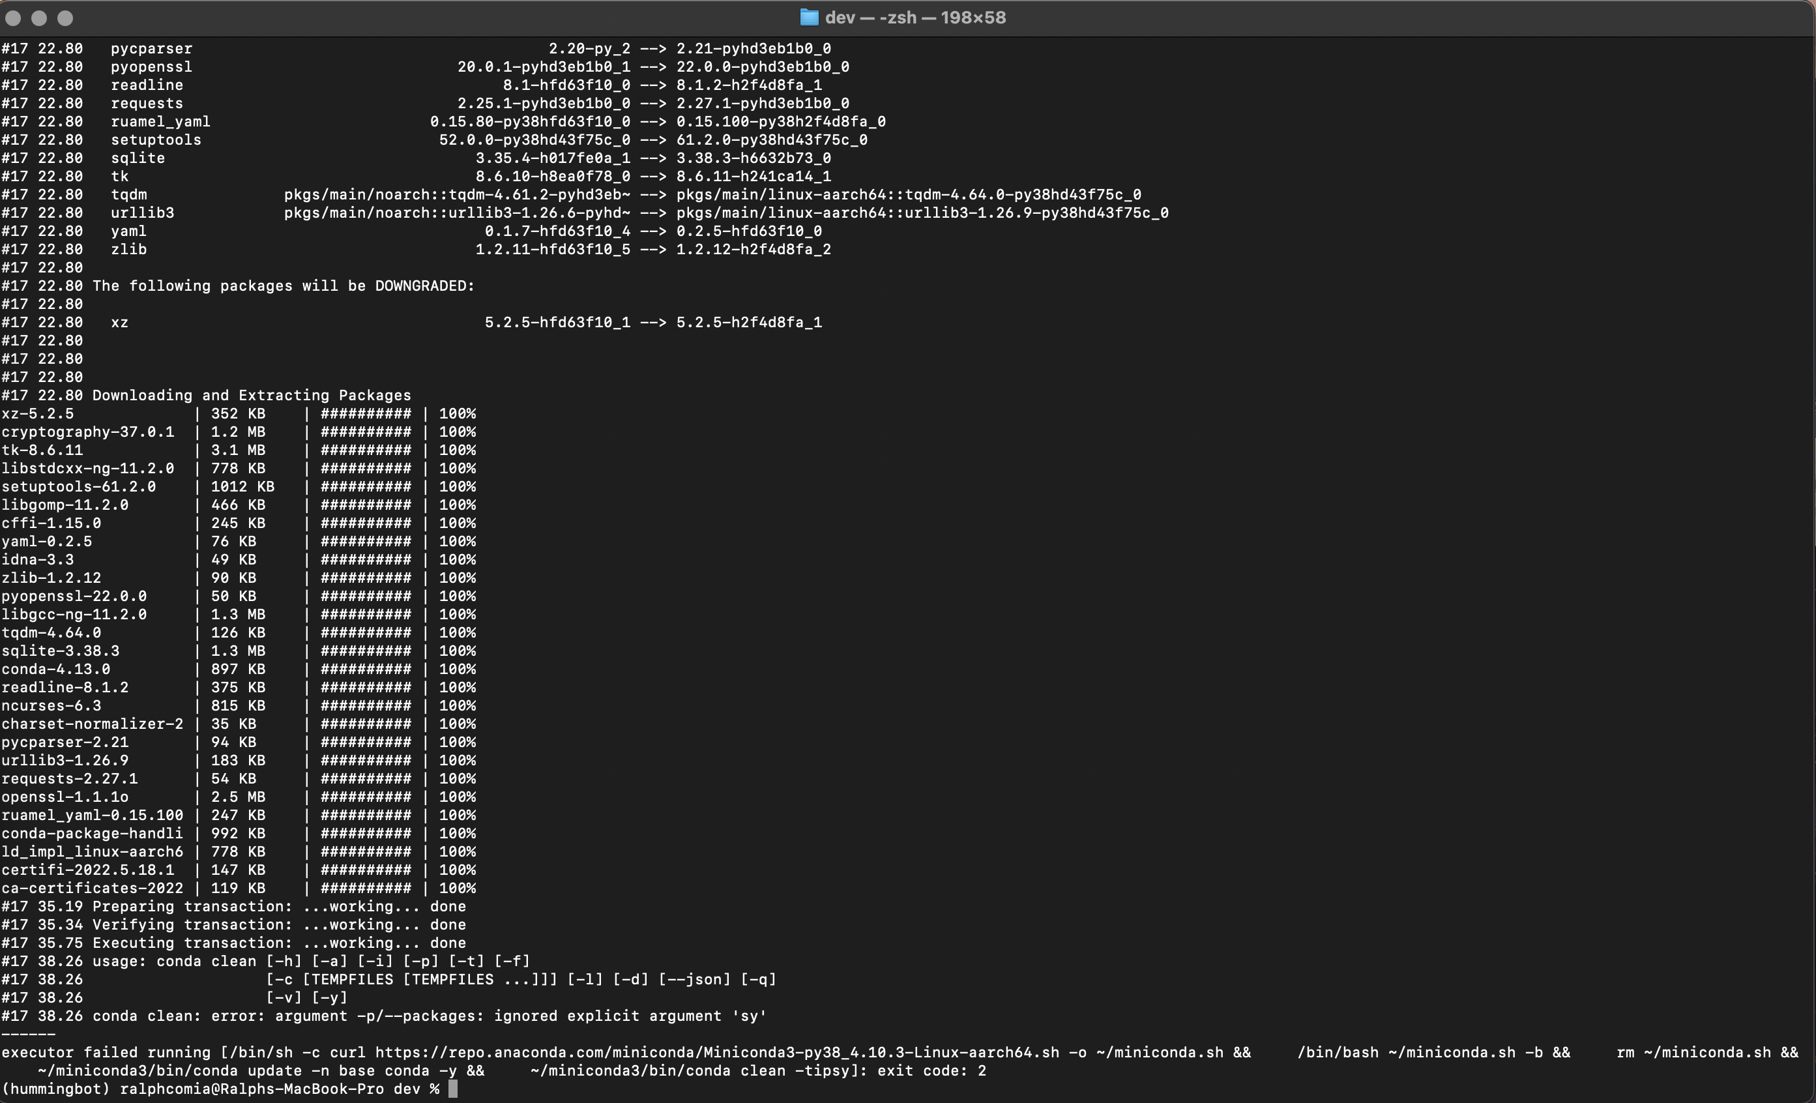
Task: Click the window title 'dev — -zsh — 198×58'
Action: (915, 18)
